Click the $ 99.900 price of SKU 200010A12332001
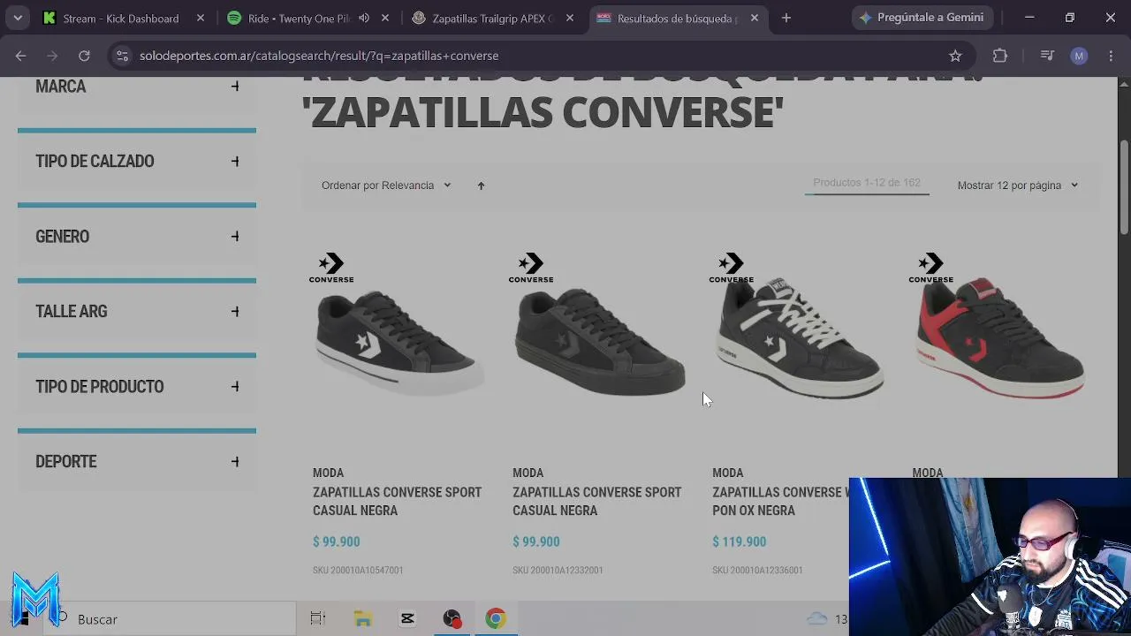 pyautogui.click(x=536, y=541)
